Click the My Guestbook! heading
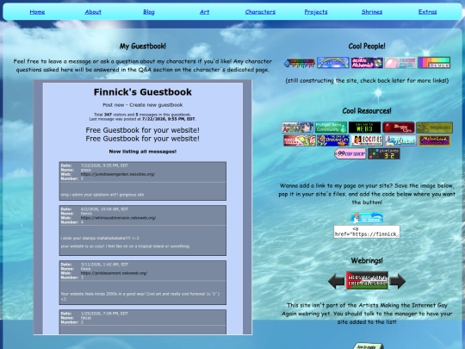Screen dimensions: 465x349 pyautogui.click(x=143, y=46)
